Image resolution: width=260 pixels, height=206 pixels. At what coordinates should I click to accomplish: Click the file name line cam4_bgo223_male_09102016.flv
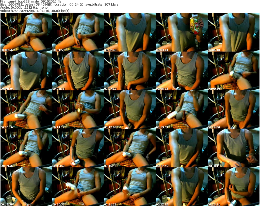click(x=31, y=1)
